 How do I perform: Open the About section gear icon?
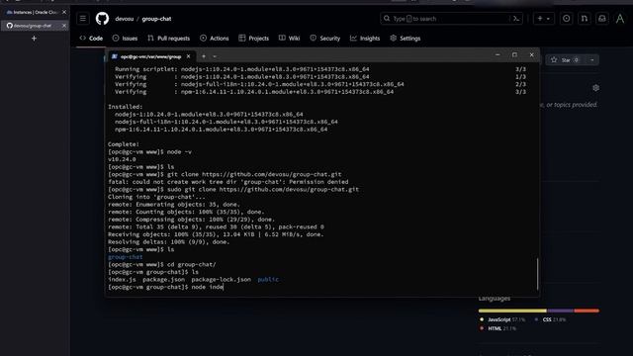[x=595, y=88]
